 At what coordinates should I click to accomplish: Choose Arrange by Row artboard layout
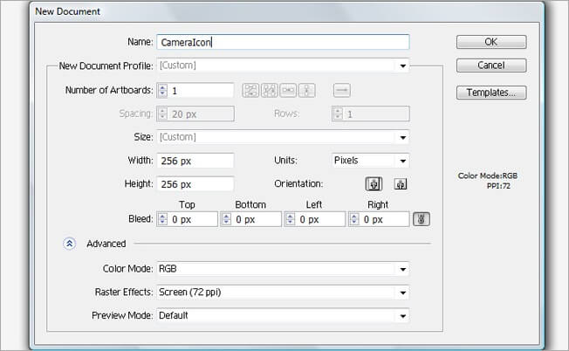coord(289,90)
